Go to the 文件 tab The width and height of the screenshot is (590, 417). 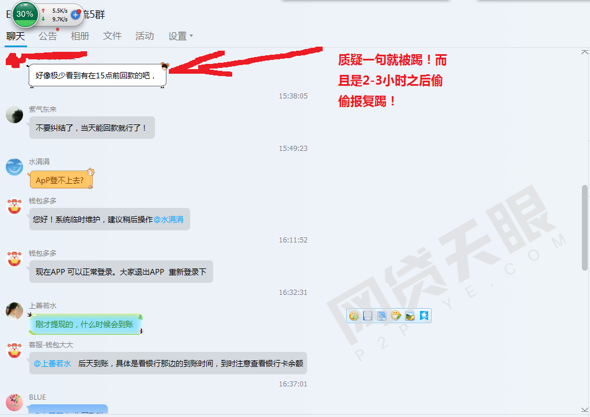pos(112,36)
